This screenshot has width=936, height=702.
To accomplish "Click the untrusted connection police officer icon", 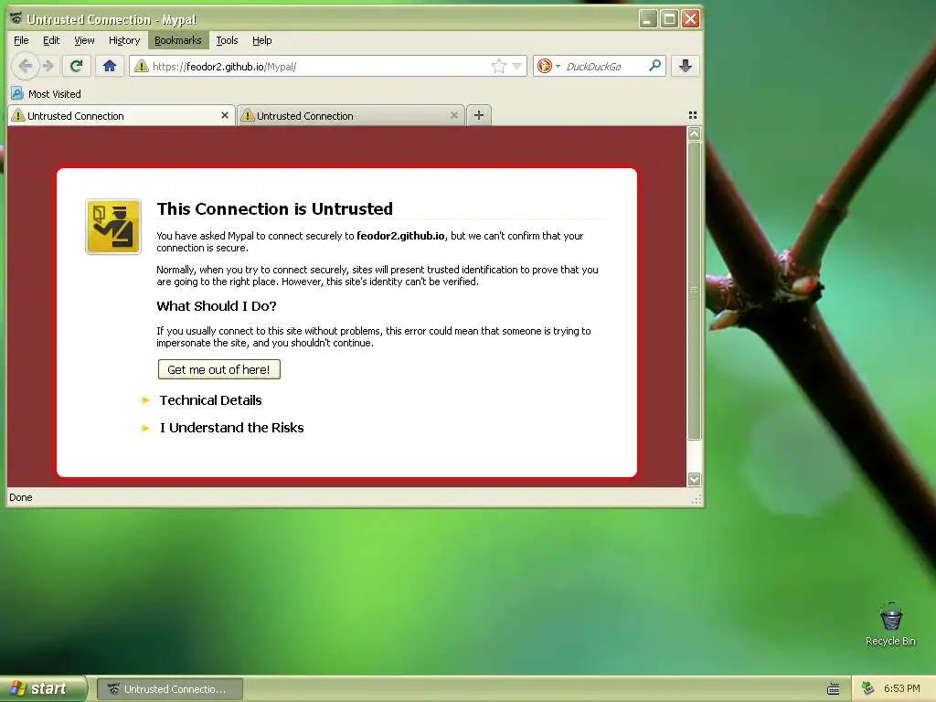I will pyautogui.click(x=113, y=227).
